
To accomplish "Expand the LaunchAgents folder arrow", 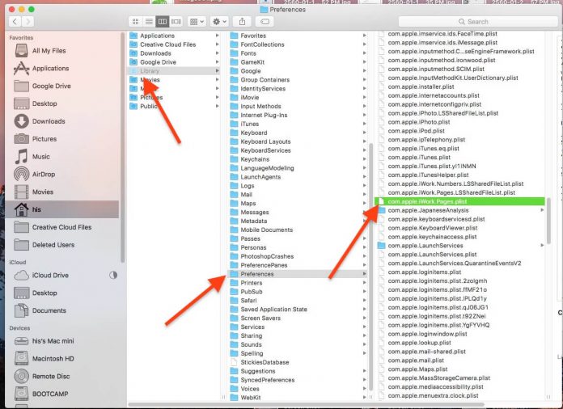I will pos(365,177).
